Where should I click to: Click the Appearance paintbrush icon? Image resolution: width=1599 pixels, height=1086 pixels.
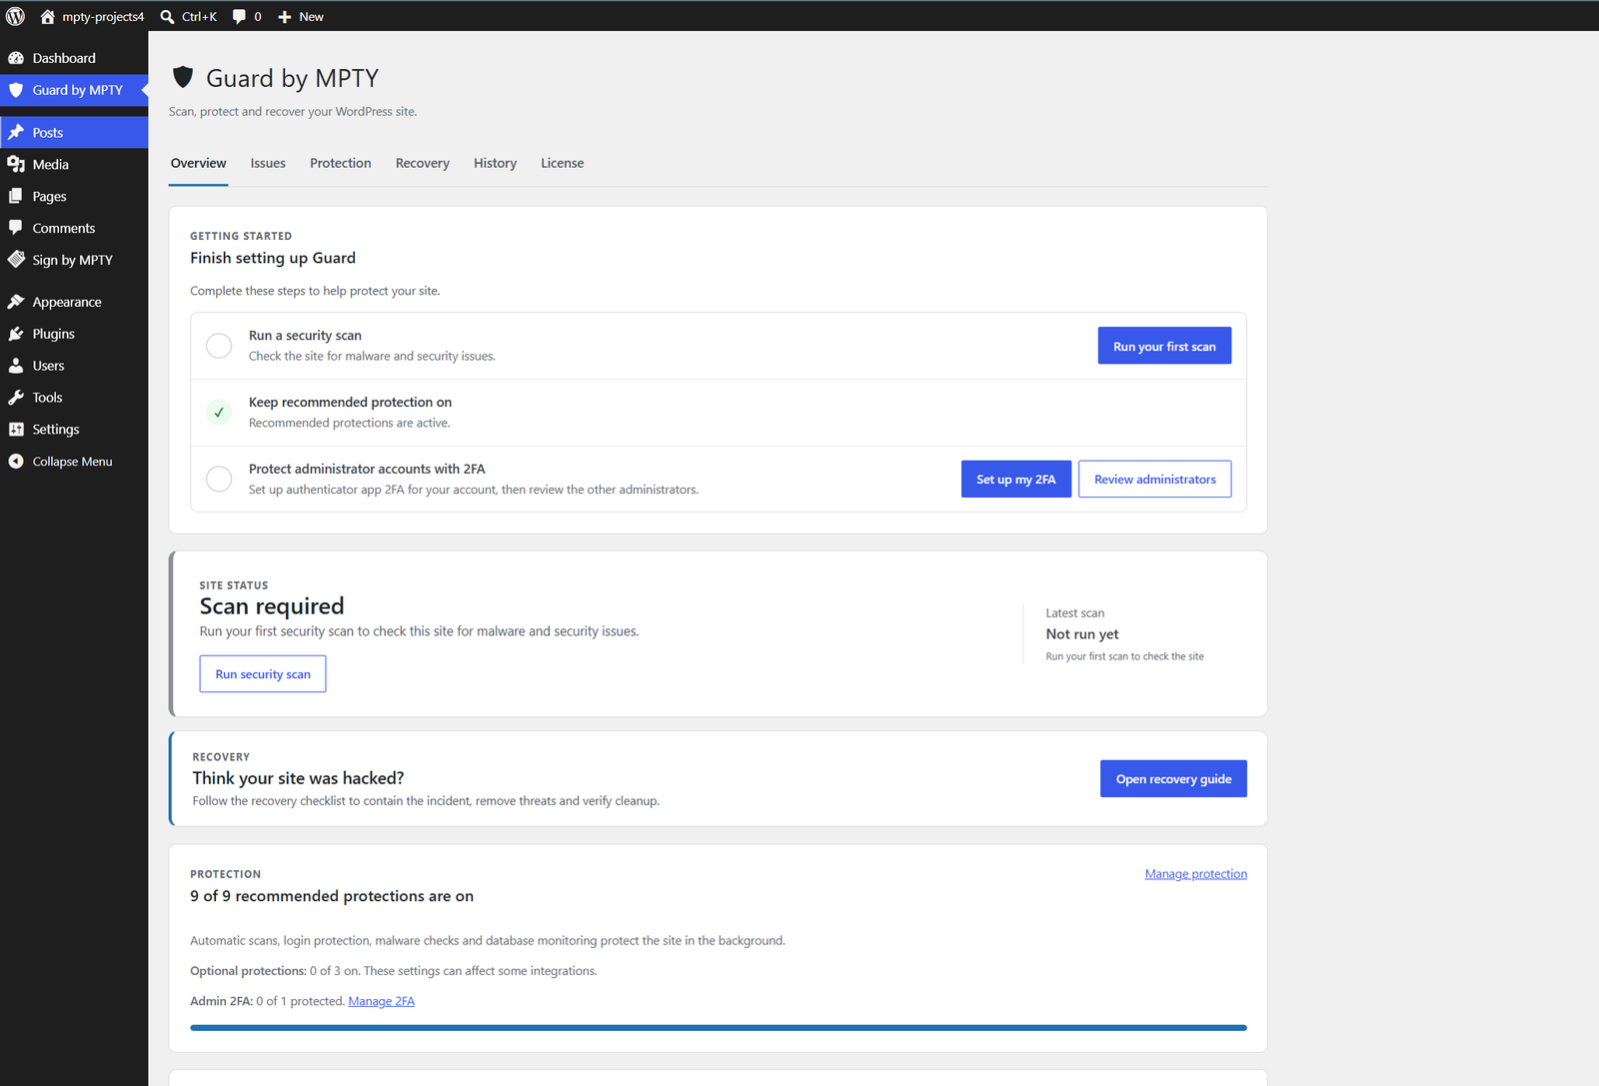(x=16, y=302)
